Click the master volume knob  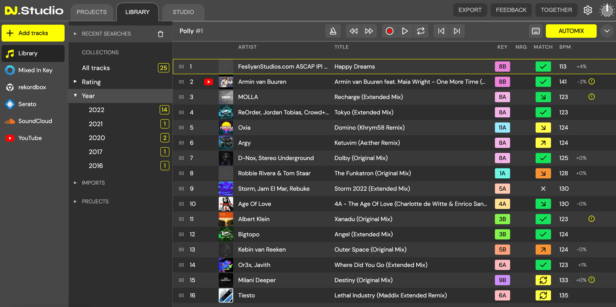pyautogui.click(x=607, y=10)
